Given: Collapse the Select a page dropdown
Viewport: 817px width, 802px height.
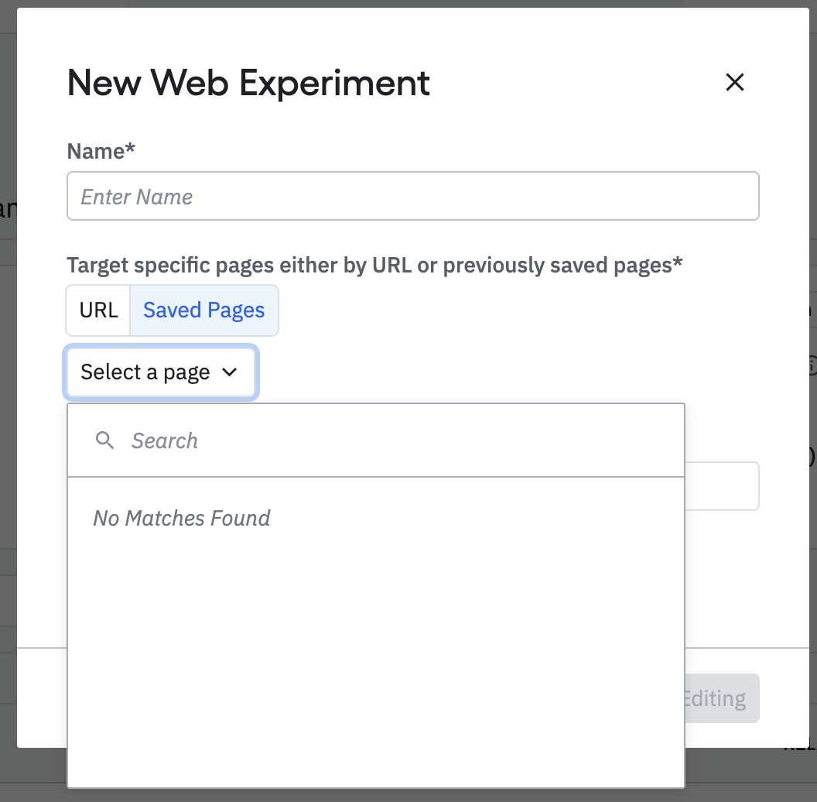Looking at the screenshot, I should 161,372.
